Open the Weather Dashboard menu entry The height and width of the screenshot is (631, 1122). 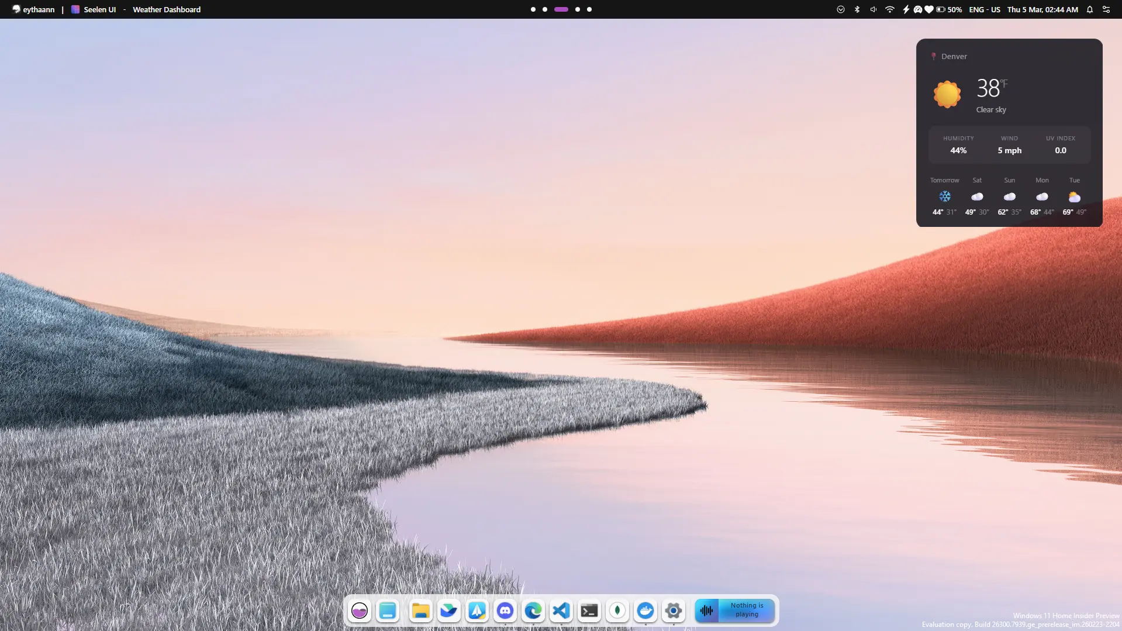(165, 9)
